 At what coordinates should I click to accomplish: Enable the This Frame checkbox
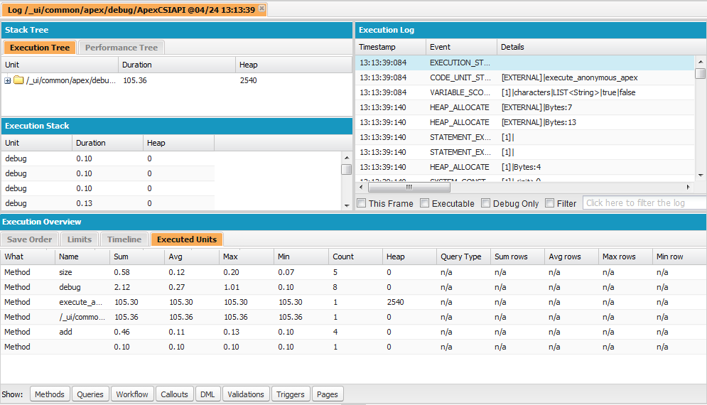[x=362, y=203]
